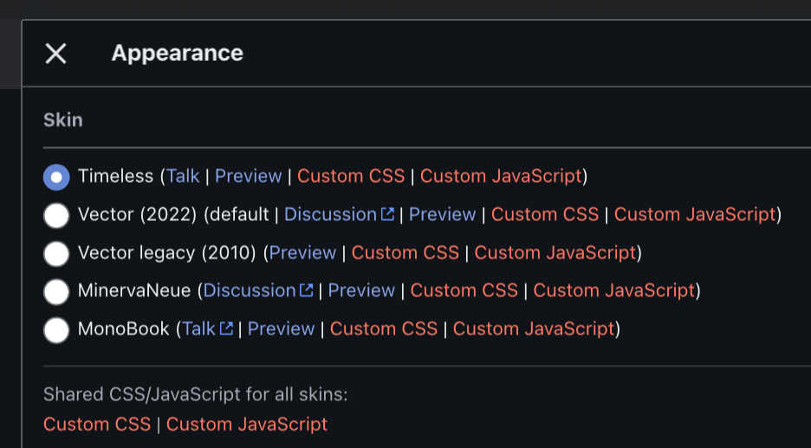Preview the Timeless skin

(x=248, y=176)
